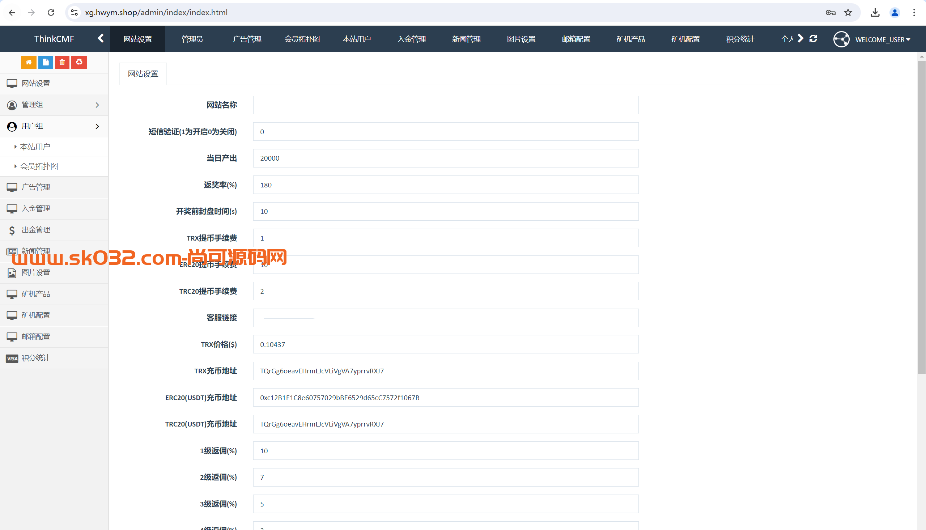Click the ThinkCMF brand link
The height and width of the screenshot is (530, 926).
[x=54, y=39]
